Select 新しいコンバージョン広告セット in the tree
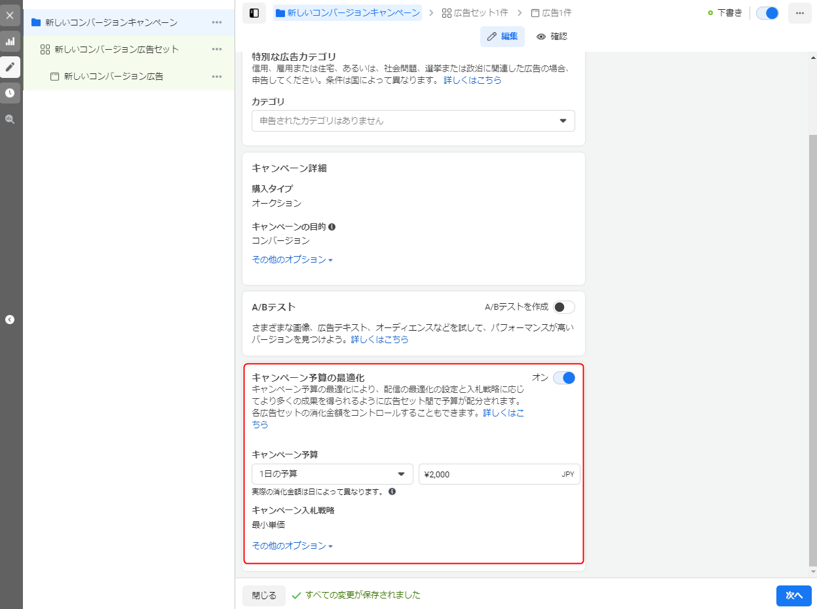Image resolution: width=817 pixels, height=609 pixels. coord(117,49)
